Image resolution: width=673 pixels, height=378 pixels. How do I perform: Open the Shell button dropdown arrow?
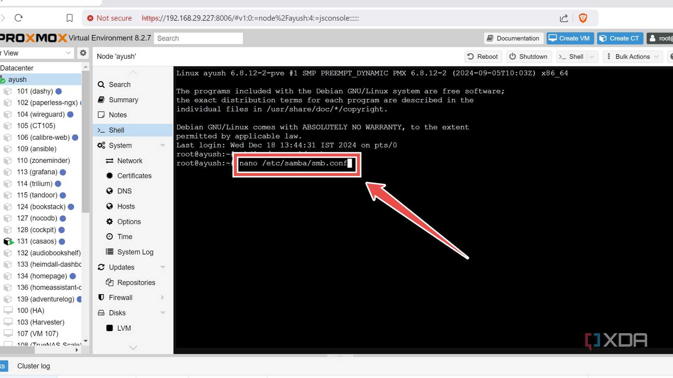(591, 57)
